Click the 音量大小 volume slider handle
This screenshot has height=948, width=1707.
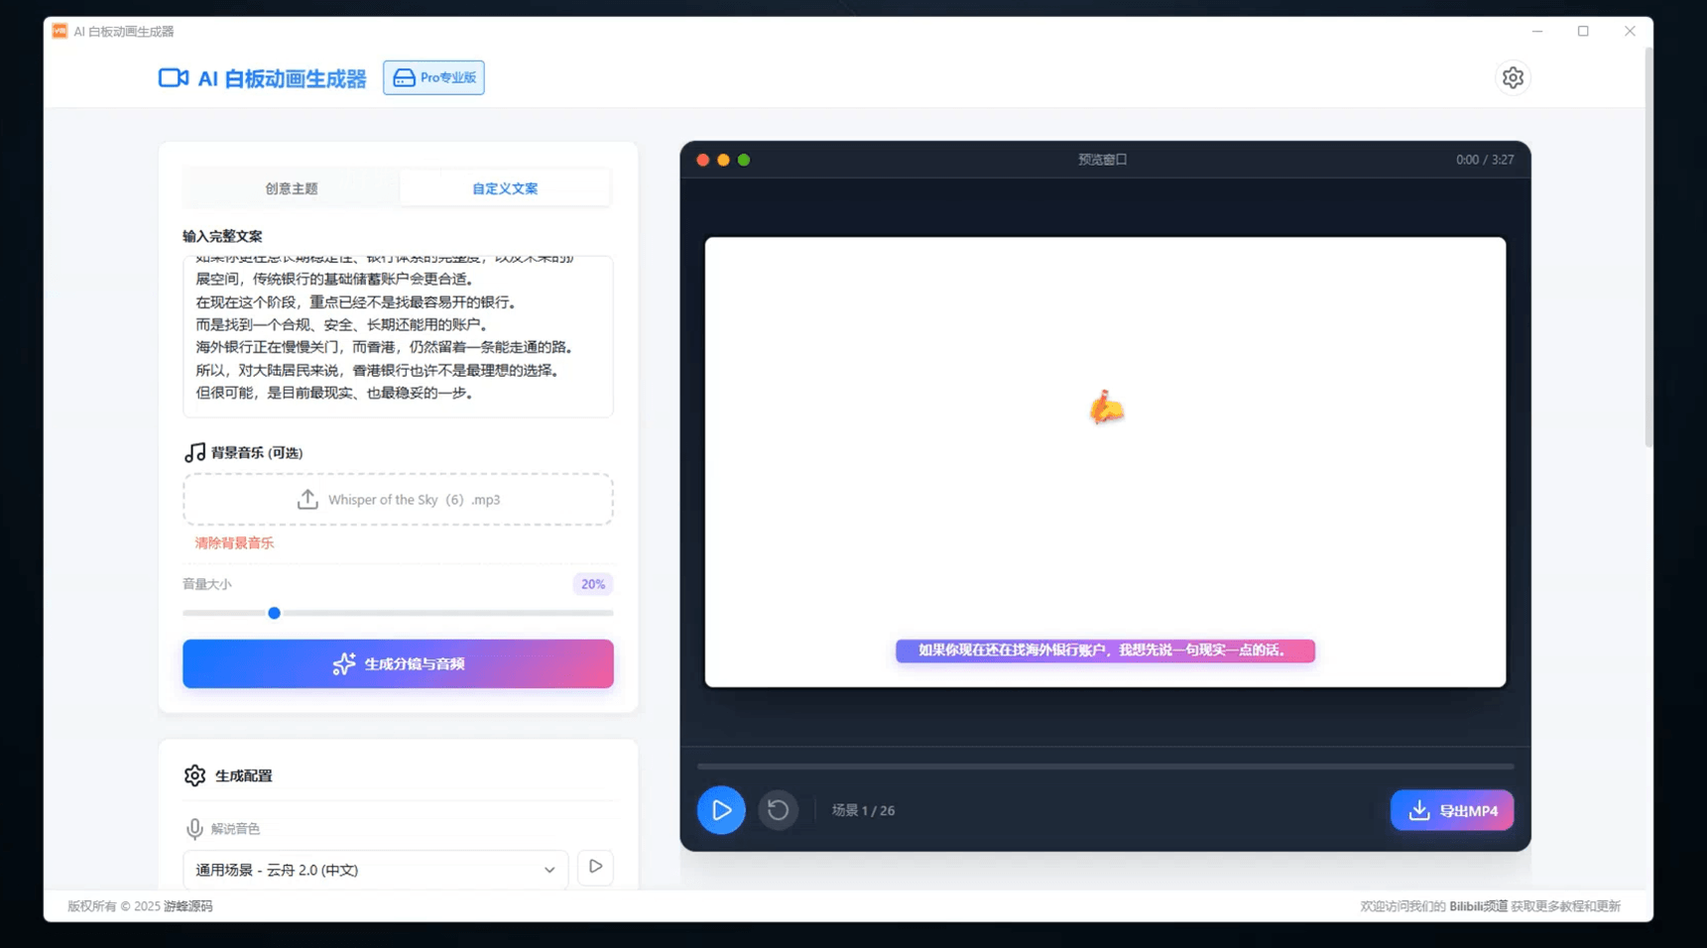[x=274, y=613]
